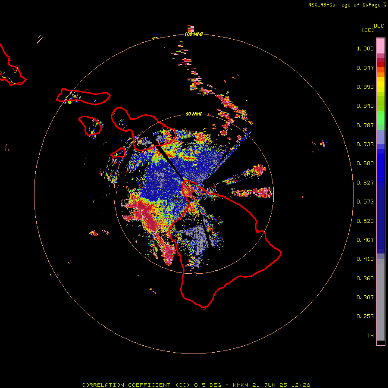Click the 0.840 color scale value
The image size is (388, 388).
click(365, 106)
